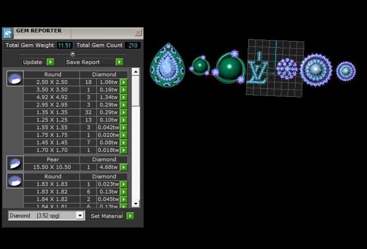This screenshot has height=249, width=367.
Task: Select green arrow for 3.50 X 3.50 row
Action: [x=124, y=90]
